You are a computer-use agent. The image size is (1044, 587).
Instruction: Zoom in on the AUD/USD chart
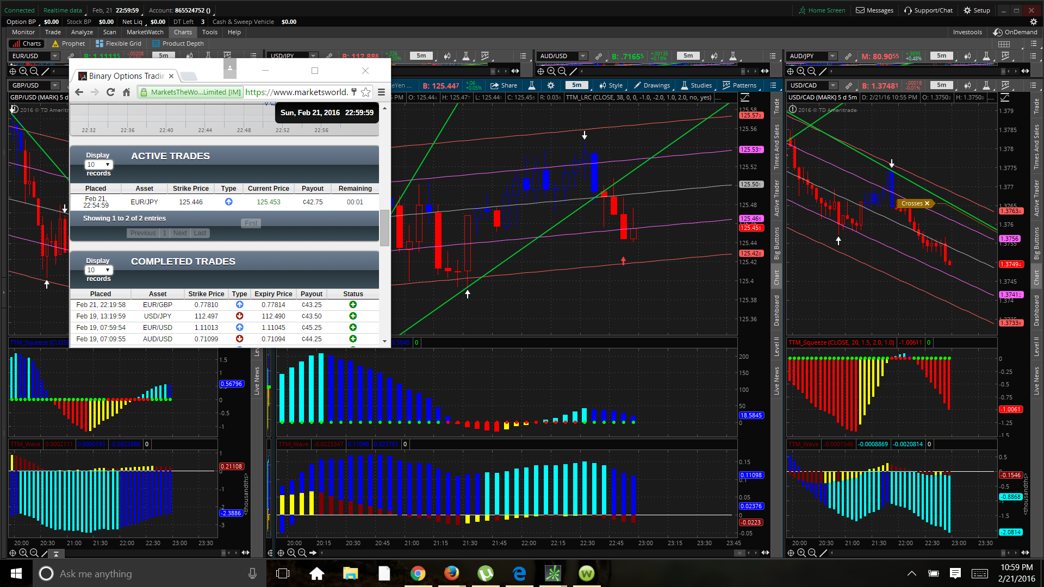(x=551, y=71)
